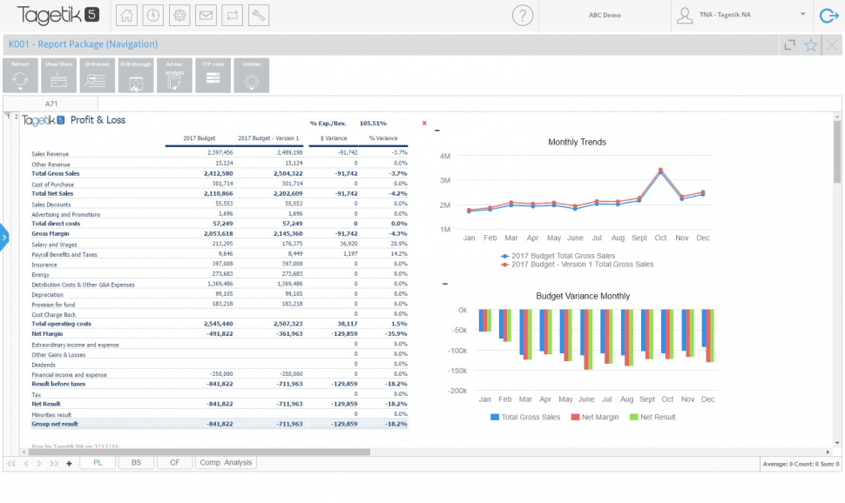Open the wrench tools icon
This screenshot has width=845, height=503.
coord(259,15)
